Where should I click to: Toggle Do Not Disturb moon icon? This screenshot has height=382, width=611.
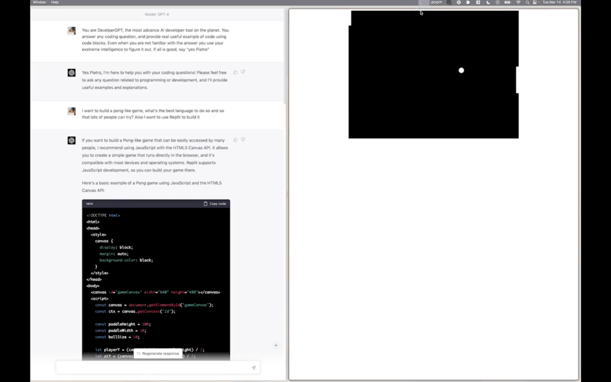tap(488, 2)
